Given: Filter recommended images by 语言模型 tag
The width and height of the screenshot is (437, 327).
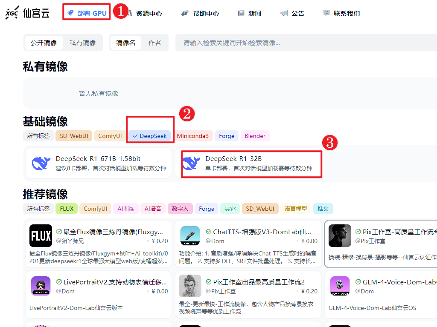Looking at the screenshot, I should click(x=296, y=209).
